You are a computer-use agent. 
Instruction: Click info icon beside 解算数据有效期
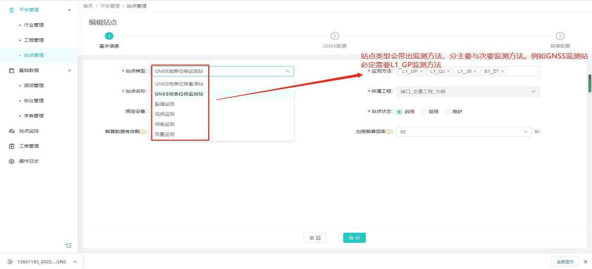[x=143, y=132]
